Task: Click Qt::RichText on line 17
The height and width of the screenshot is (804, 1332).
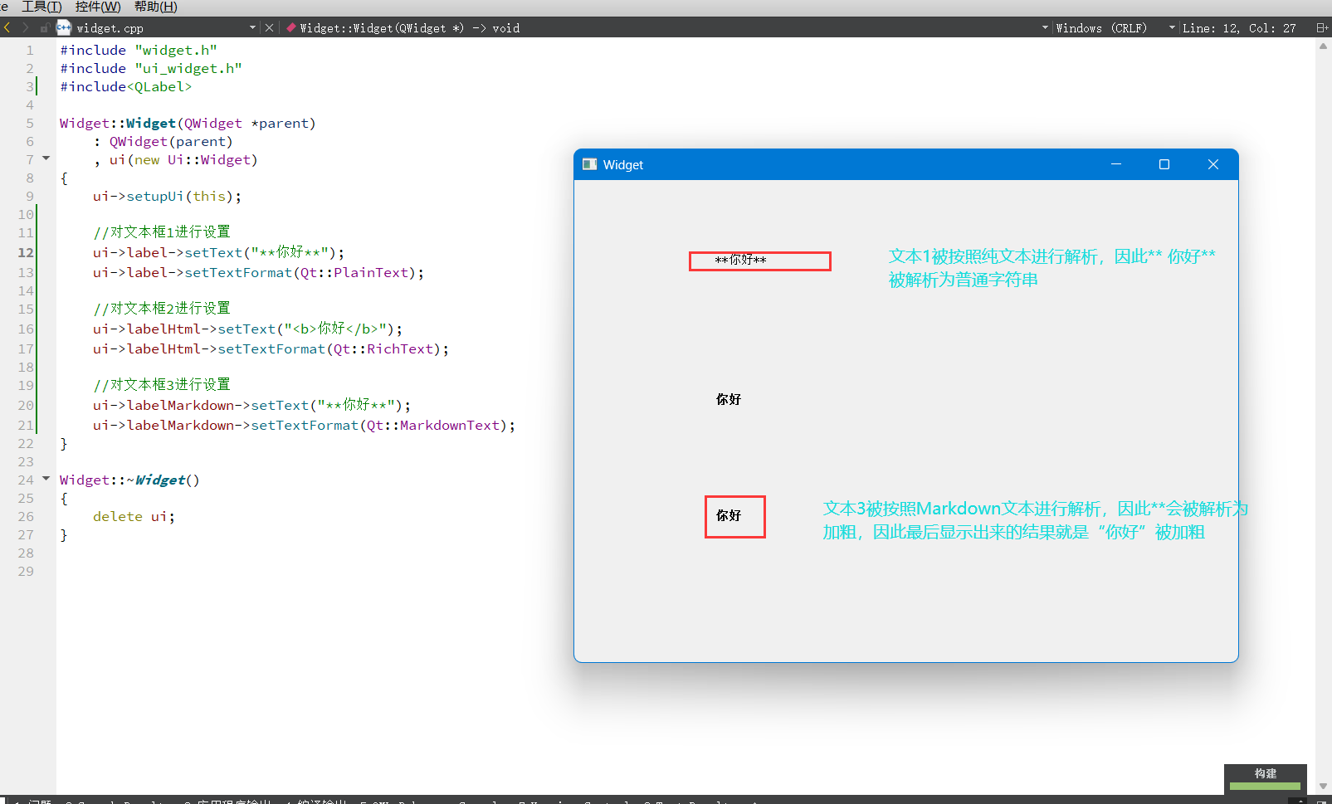Action: [383, 348]
